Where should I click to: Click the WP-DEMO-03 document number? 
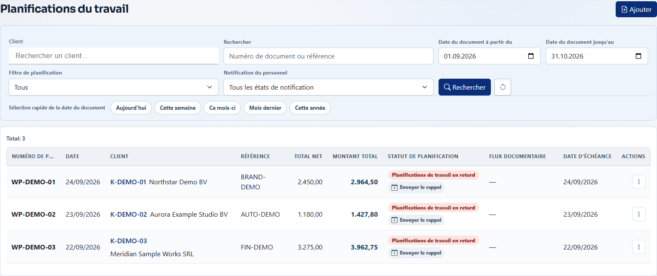33,247
